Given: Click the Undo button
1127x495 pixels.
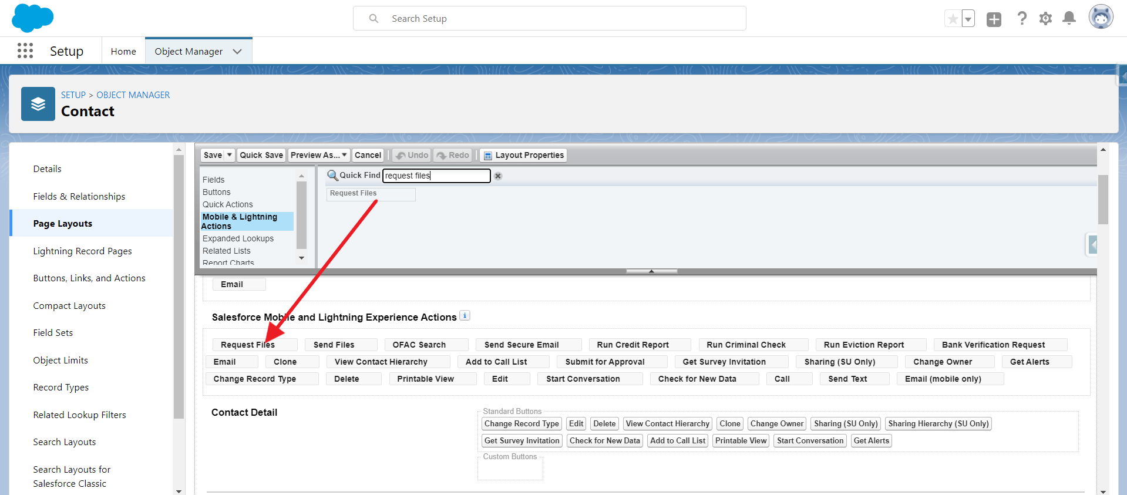Looking at the screenshot, I should coord(412,155).
